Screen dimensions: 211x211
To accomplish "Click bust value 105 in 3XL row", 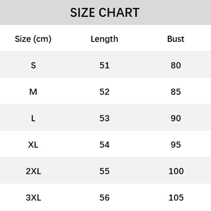I will point(176,198).
